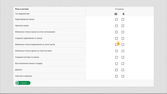The width and height of the screenshot is (167, 94).
Task: Click the Удаление заказа row label
Action: 22,26
